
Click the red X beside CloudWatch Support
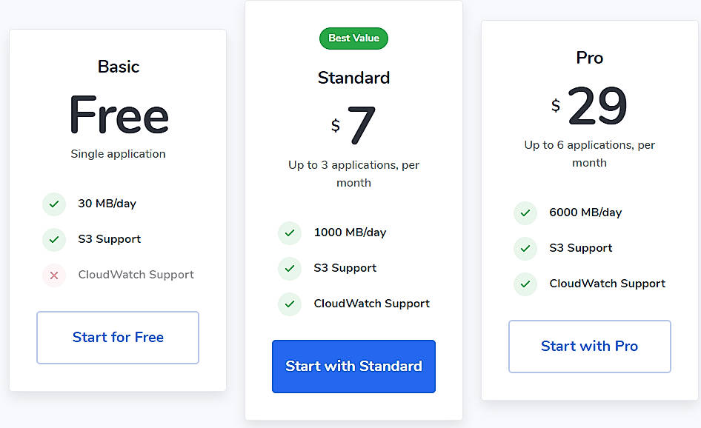click(x=54, y=275)
